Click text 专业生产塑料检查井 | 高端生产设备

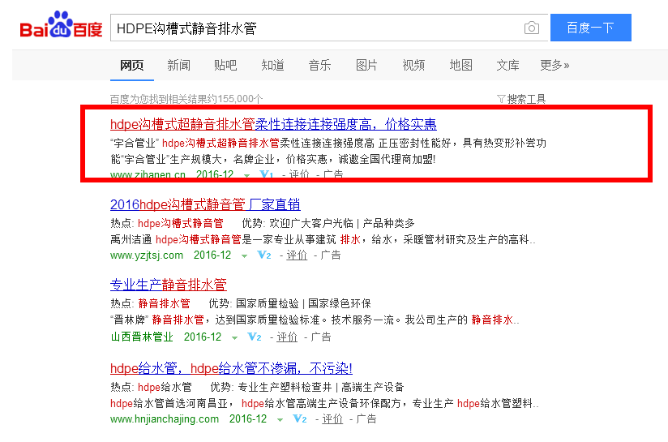(x=321, y=387)
